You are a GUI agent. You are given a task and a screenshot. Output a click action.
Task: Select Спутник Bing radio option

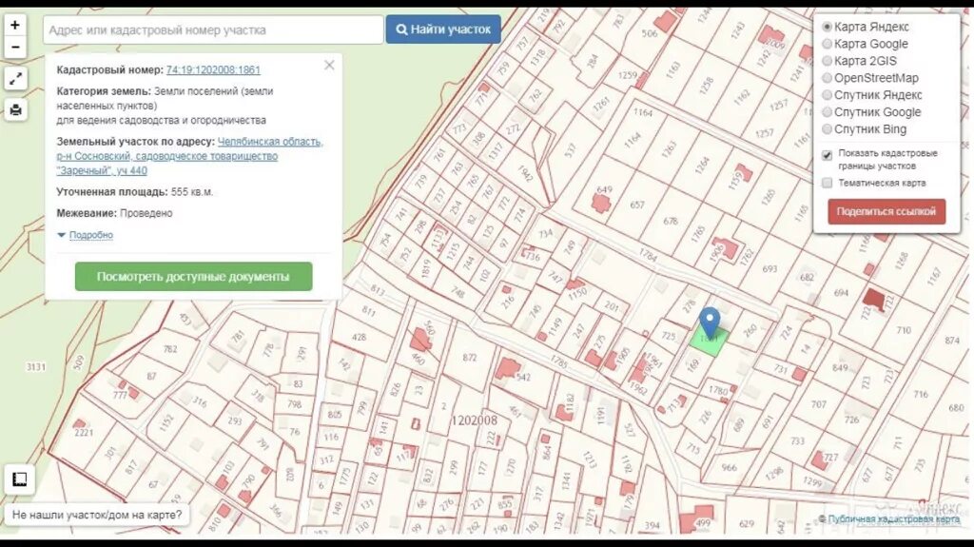[x=827, y=129]
